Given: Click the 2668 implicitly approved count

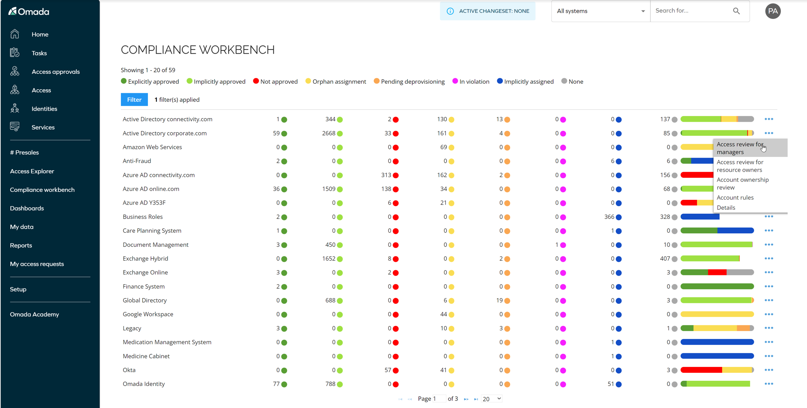Looking at the screenshot, I should (329, 133).
